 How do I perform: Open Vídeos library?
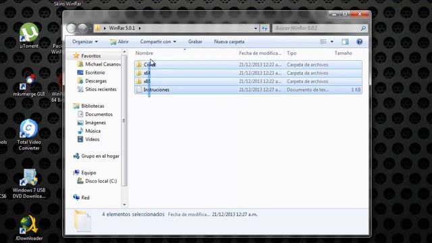[x=88, y=140]
